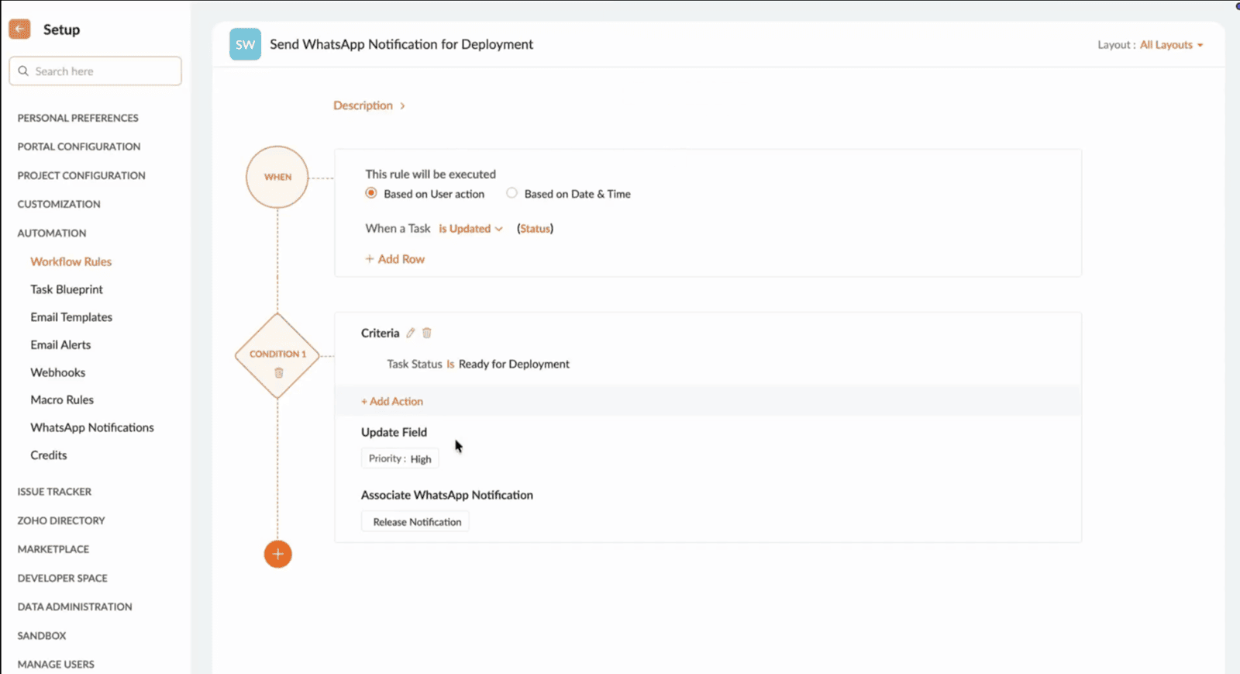Collapse the AUTOMATION section
Viewport: 1240px width, 674px height.
pos(52,233)
